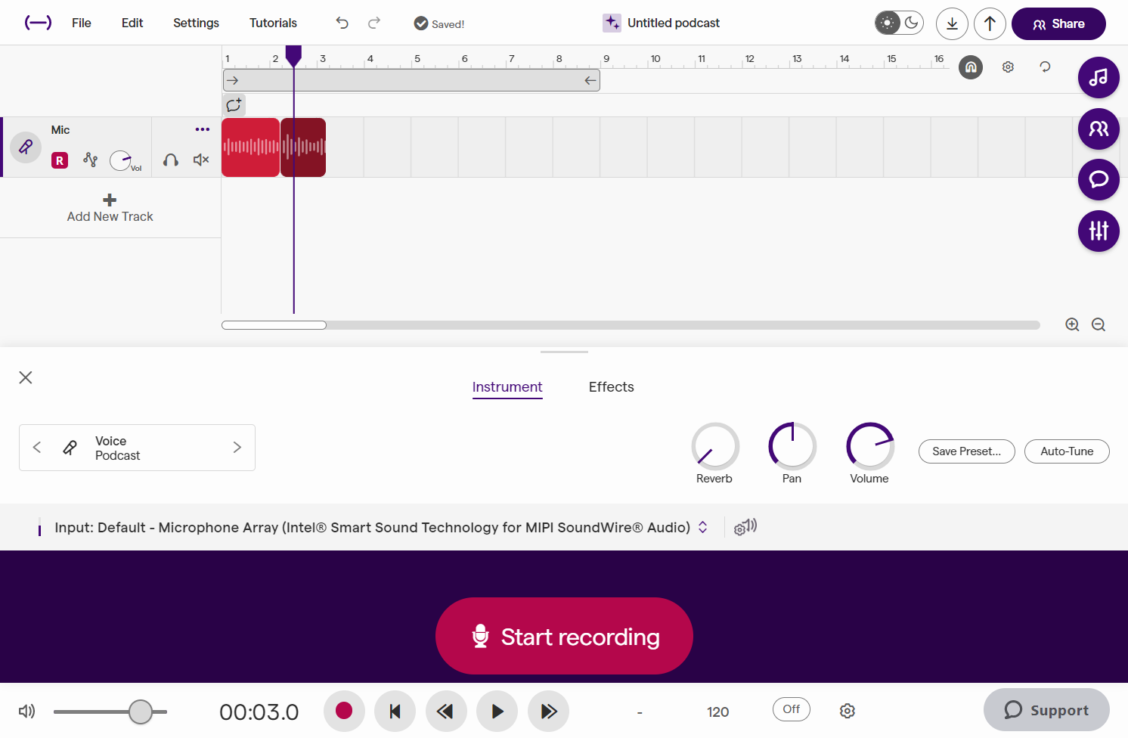Switch to the Effects tab
Viewport: 1128px width, 738px height.
pyautogui.click(x=611, y=387)
